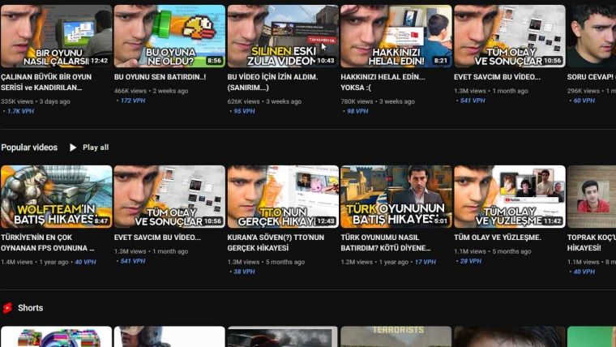The height and width of the screenshot is (347, 616).
Task: Open the 'BIR OYUNU NASIL ÇALARSIN' thumbnail
Action: click(x=56, y=36)
